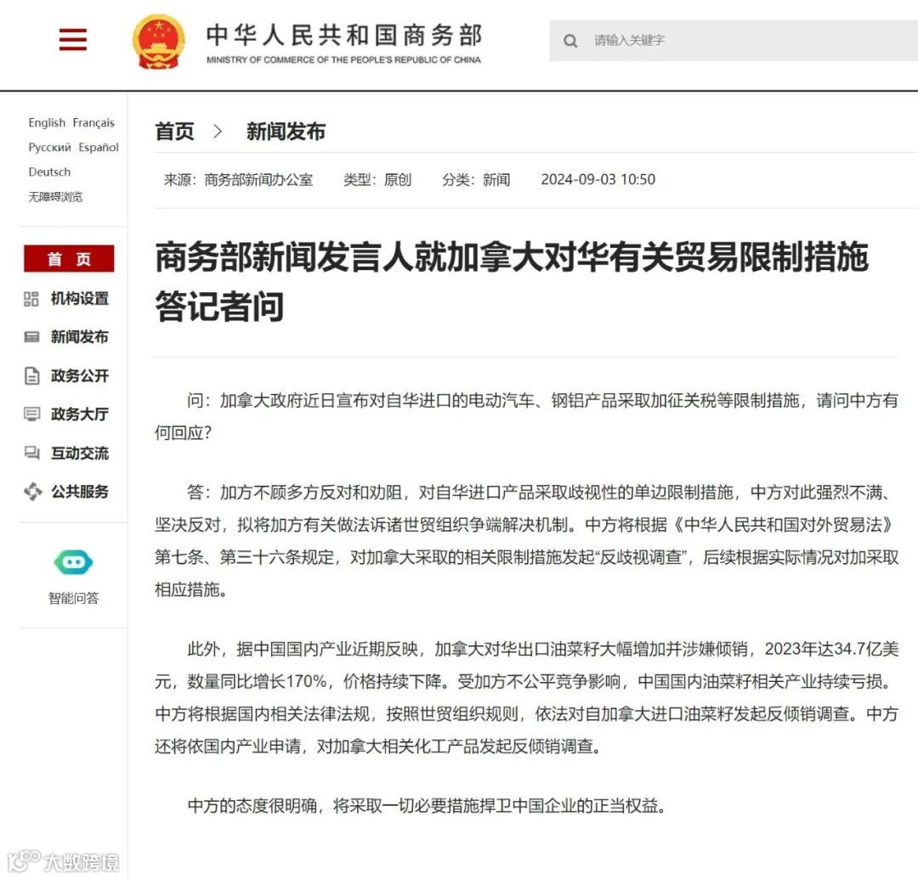Switch the site language to English

(x=47, y=123)
